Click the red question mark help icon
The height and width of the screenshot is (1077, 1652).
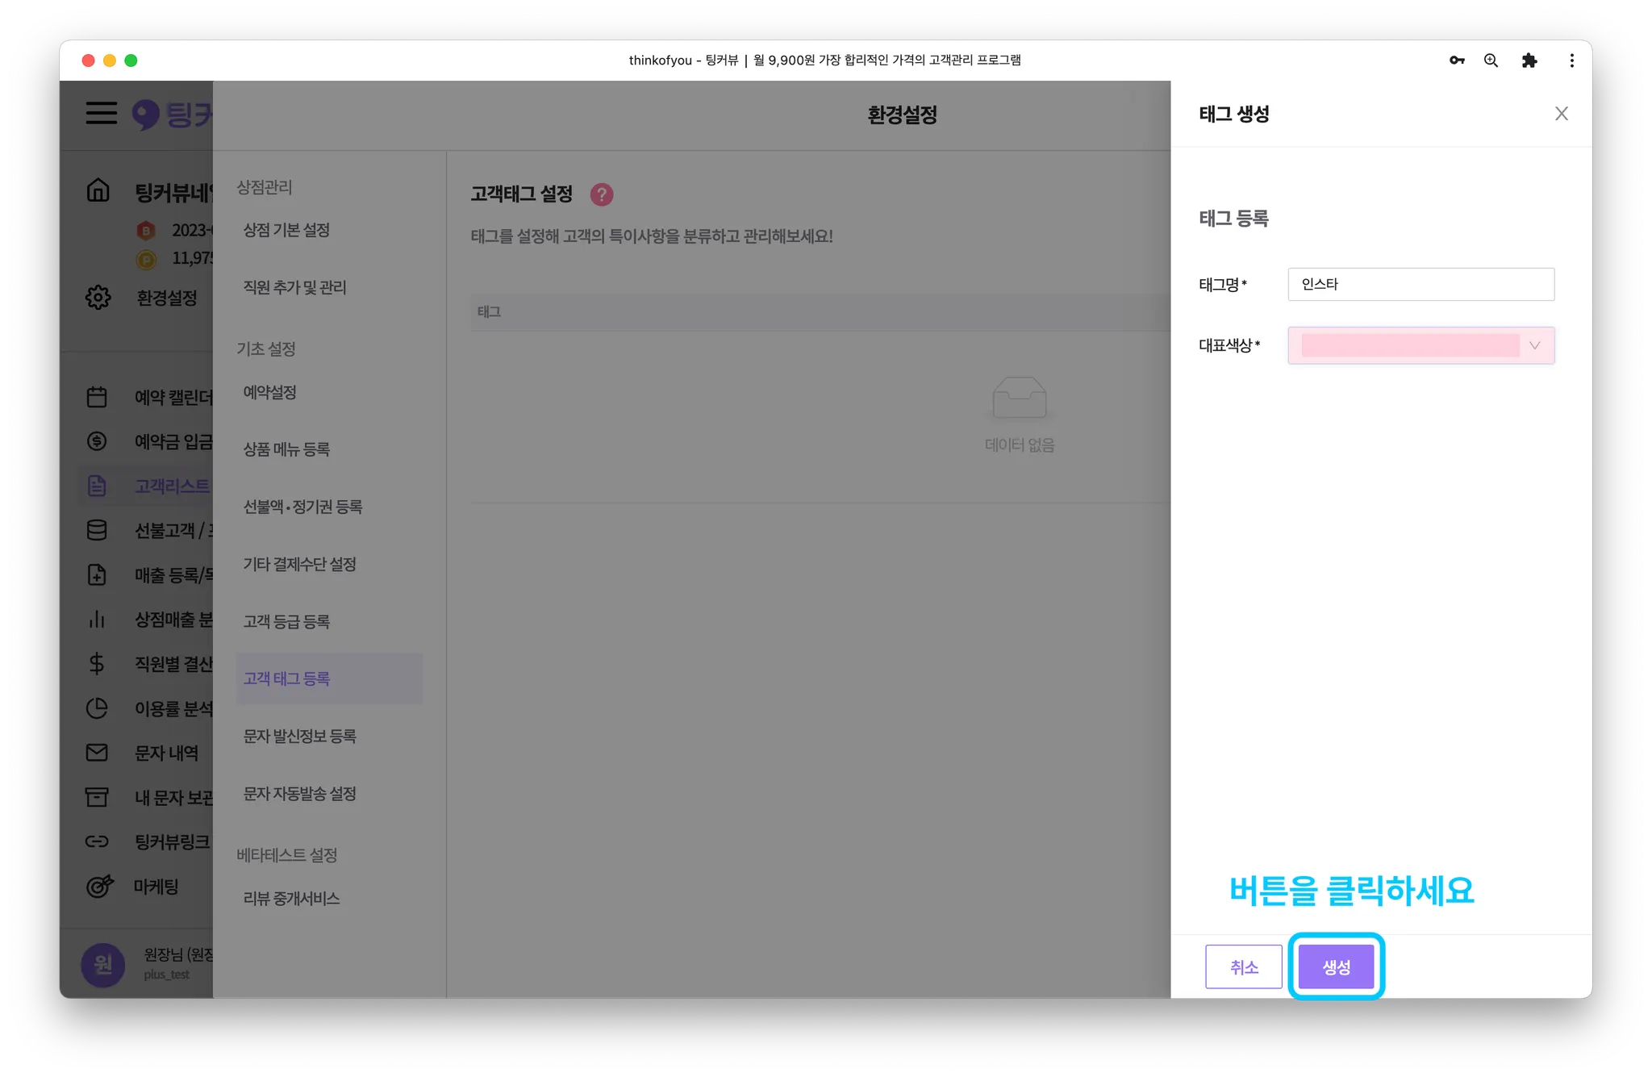coord(602,194)
